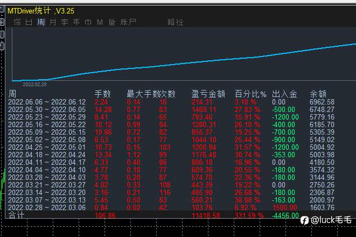The width and height of the screenshot is (356, 237).
Task: Open the 币 currency tab
Action: [x=88, y=22]
